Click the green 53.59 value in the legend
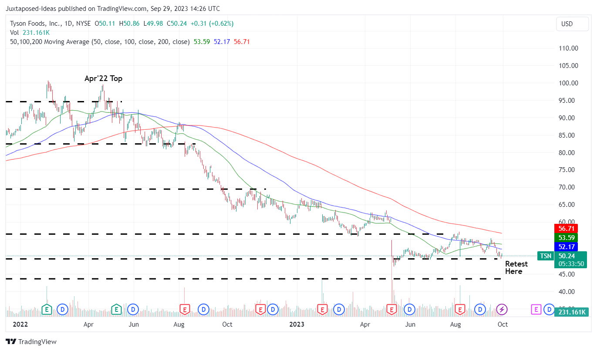Viewport: 597px width, 351px height. 202,42
